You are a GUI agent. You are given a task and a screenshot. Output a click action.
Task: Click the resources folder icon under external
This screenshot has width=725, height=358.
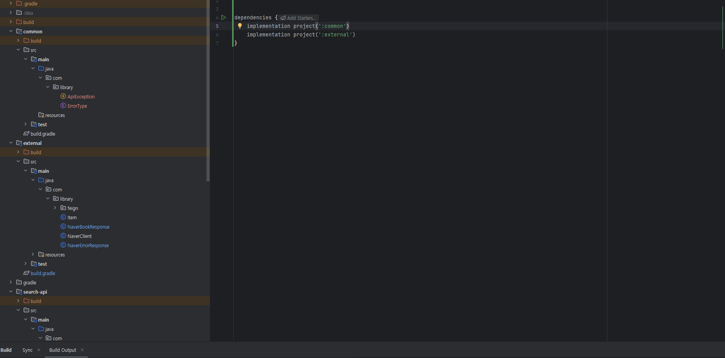point(41,254)
